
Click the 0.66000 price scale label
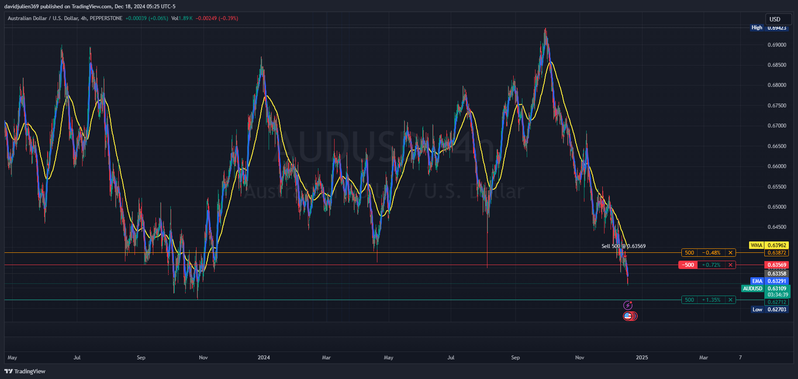[x=777, y=166]
